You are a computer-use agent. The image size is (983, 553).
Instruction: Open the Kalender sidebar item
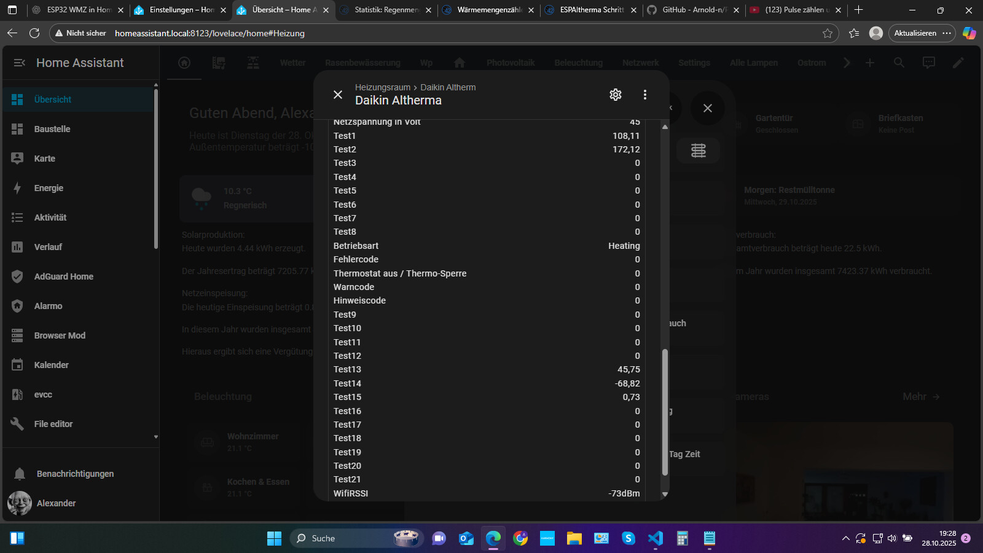pyautogui.click(x=51, y=365)
